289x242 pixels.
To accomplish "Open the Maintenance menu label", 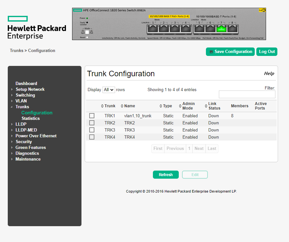I will (x=28, y=159).
